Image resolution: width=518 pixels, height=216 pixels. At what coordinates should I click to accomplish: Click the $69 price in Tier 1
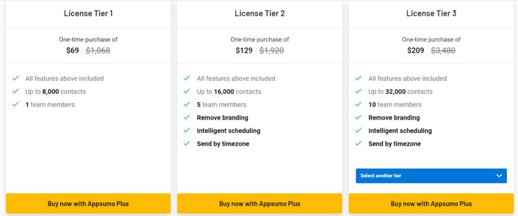(73, 50)
